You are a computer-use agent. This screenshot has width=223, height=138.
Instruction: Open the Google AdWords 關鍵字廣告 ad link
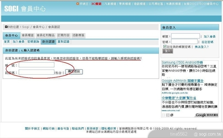point(183,81)
